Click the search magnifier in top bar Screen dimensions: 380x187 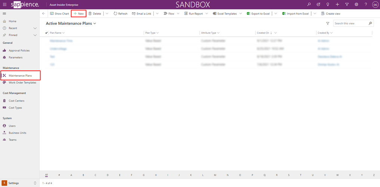point(309,4)
